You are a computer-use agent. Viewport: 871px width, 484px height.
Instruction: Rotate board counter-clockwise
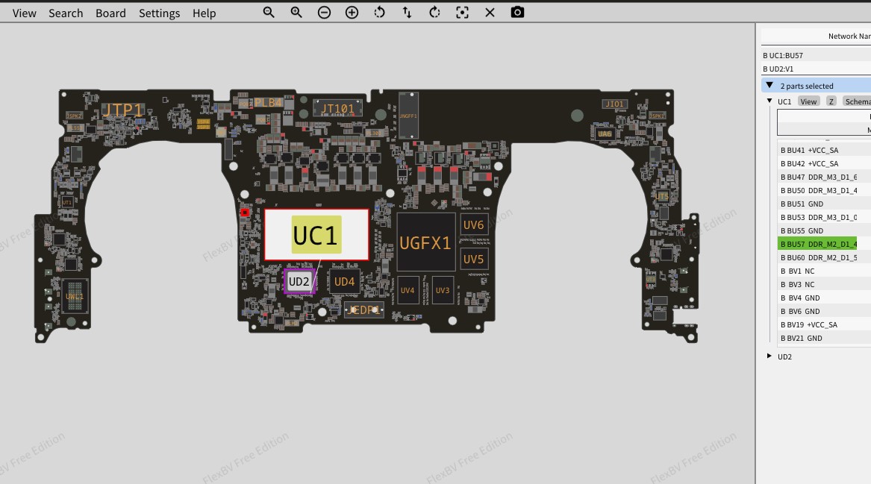click(x=379, y=12)
